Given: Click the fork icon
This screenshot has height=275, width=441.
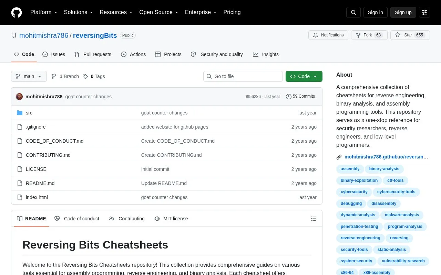Looking at the screenshot, I should [x=358, y=35].
